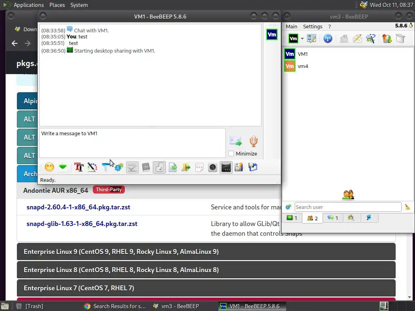Expand Enterprise Linux 7 section
Screen dimensions: 415x311
[206, 288]
